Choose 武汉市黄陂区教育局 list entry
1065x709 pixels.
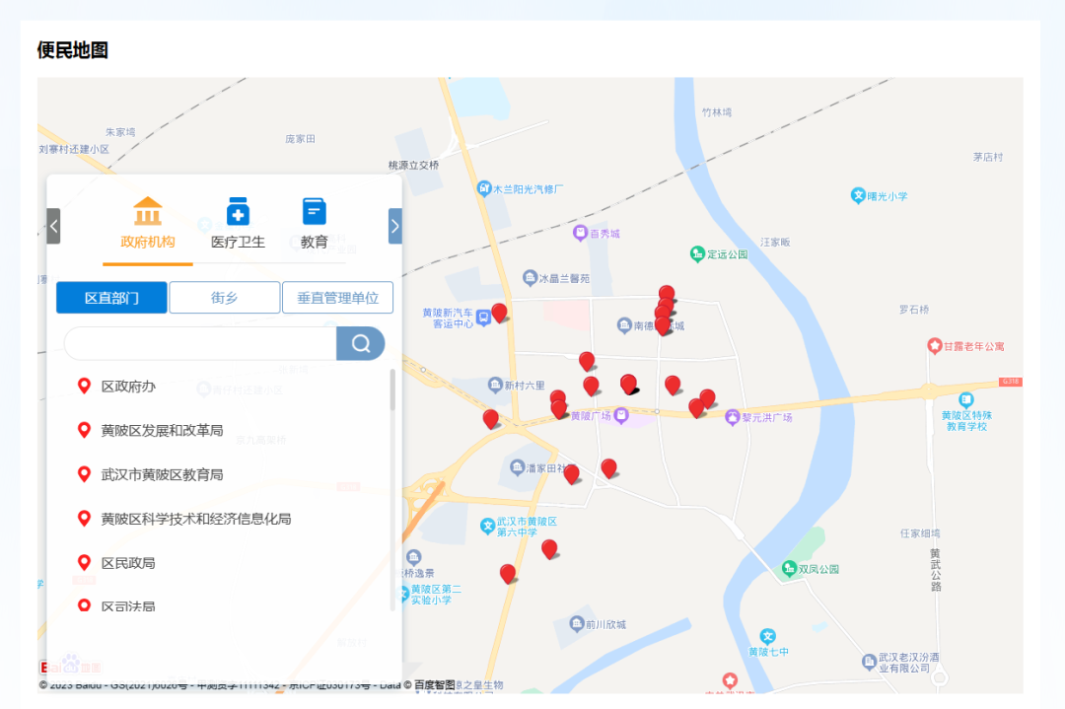tap(162, 474)
